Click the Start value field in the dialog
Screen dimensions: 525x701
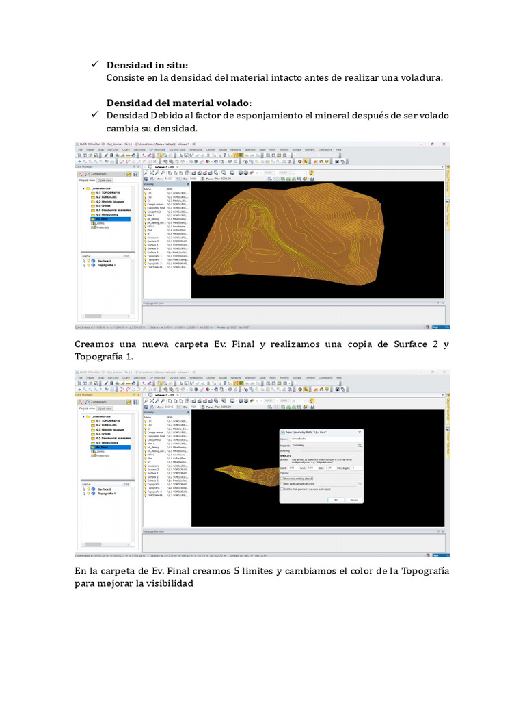coord(294,468)
